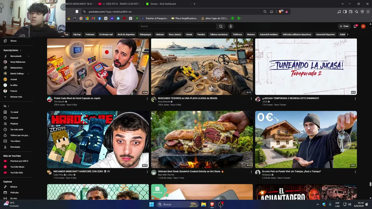Open Ver más tarde list
Viewport: 372px width, 209px height.
17,129
